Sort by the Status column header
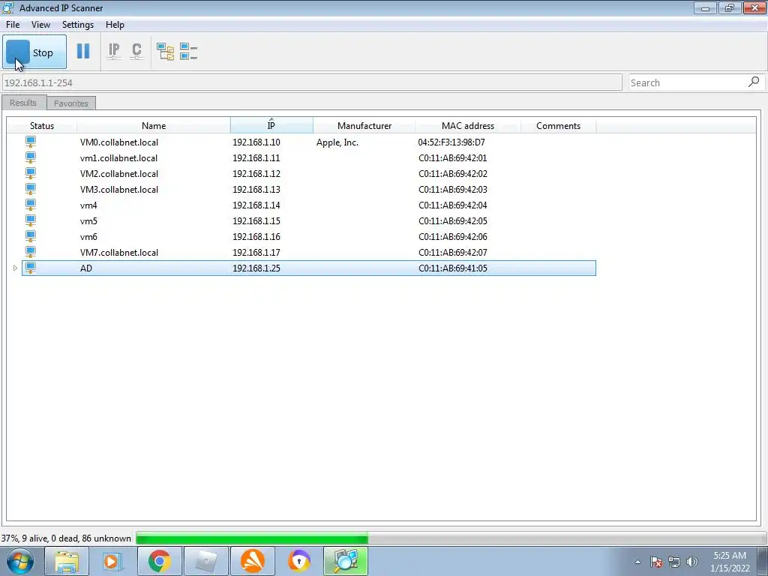 pos(42,125)
